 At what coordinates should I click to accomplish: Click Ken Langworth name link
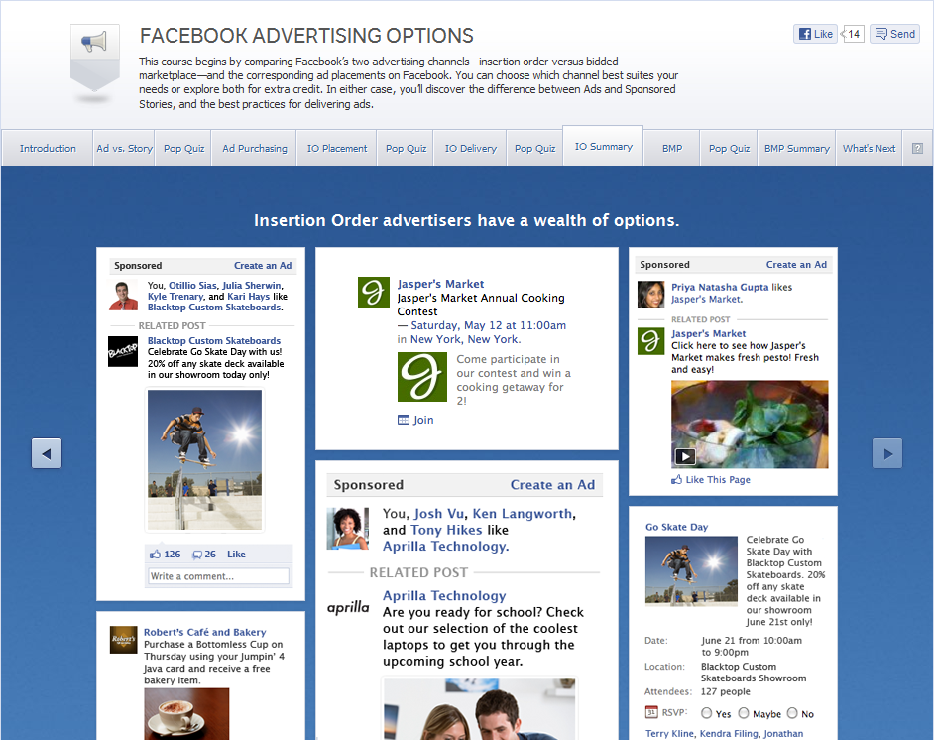click(x=523, y=514)
